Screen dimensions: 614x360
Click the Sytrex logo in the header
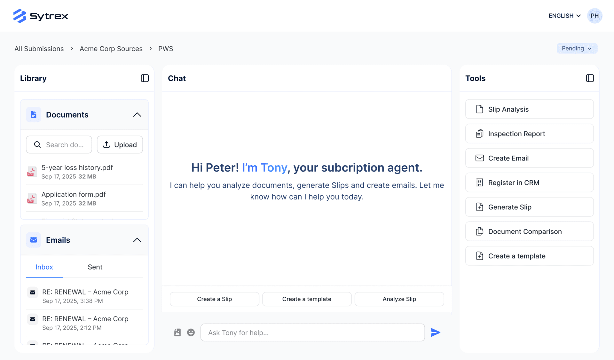[41, 16]
